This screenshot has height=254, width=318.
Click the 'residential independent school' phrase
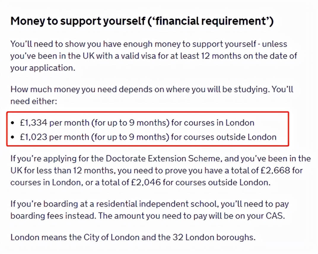(x=156, y=204)
